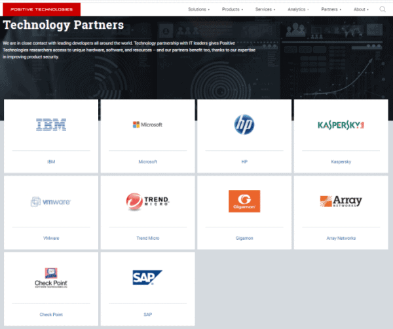Screen dimensions: 393x329
Task: Expand the Products dropdown menu
Action: click(233, 10)
